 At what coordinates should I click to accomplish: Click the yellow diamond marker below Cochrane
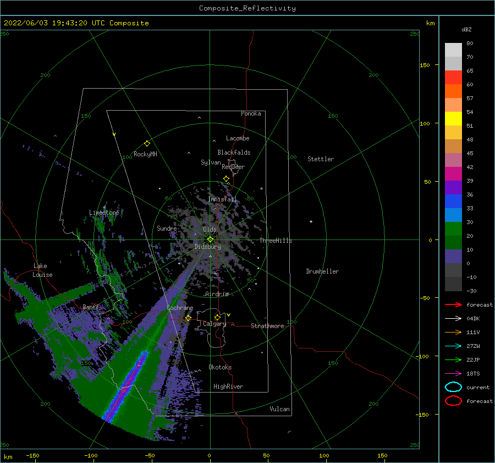189,318
